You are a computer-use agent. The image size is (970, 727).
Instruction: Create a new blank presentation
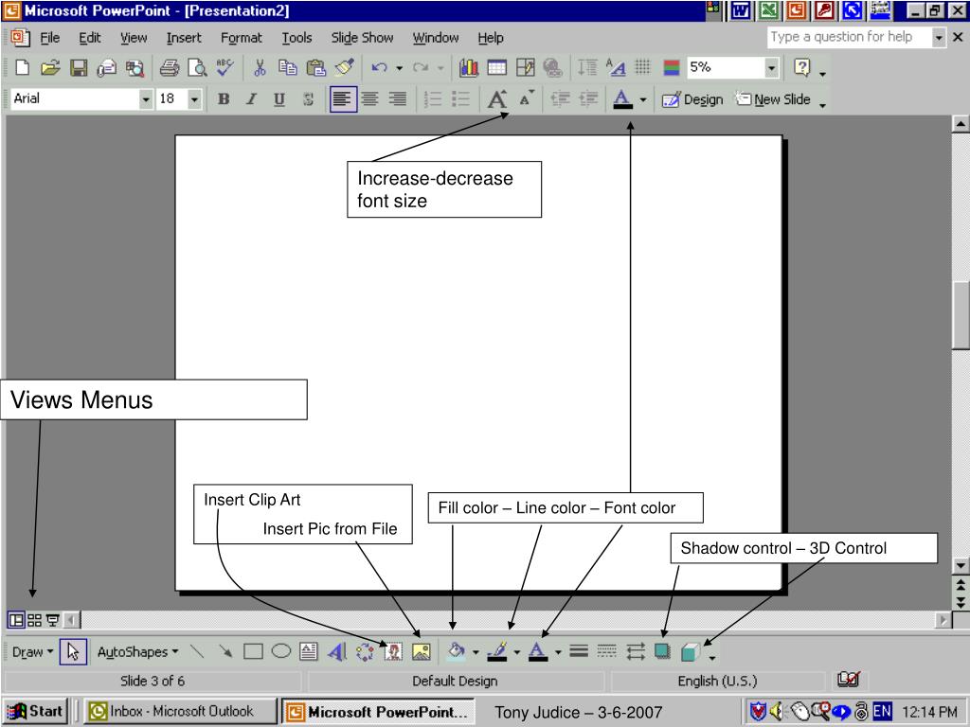point(23,67)
